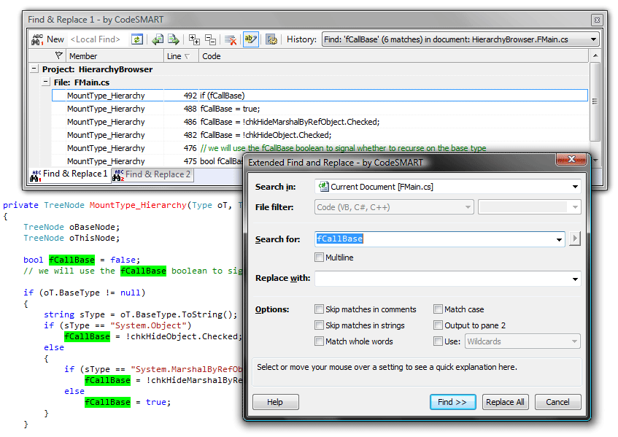Open the options gear icon in toolbar

click(x=271, y=39)
